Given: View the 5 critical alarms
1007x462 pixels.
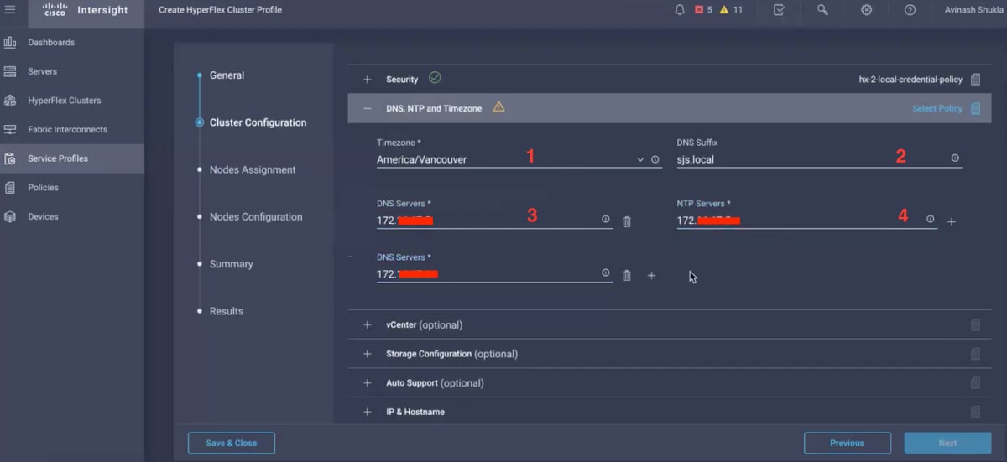Looking at the screenshot, I should point(703,10).
